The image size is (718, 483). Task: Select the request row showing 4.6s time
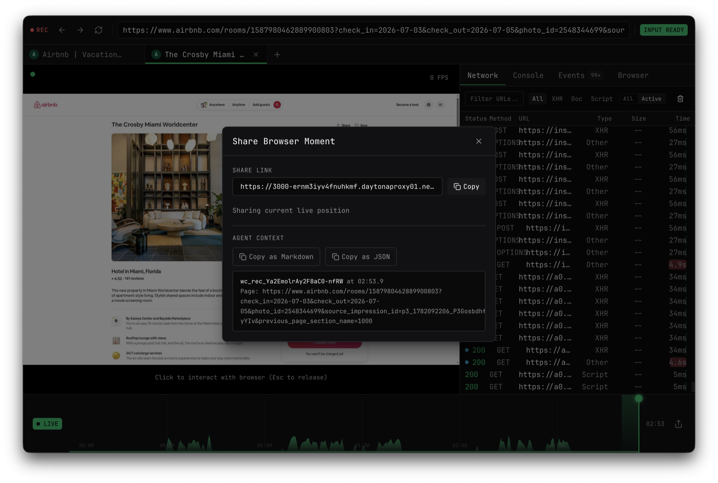pyautogui.click(x=577, y=362)
